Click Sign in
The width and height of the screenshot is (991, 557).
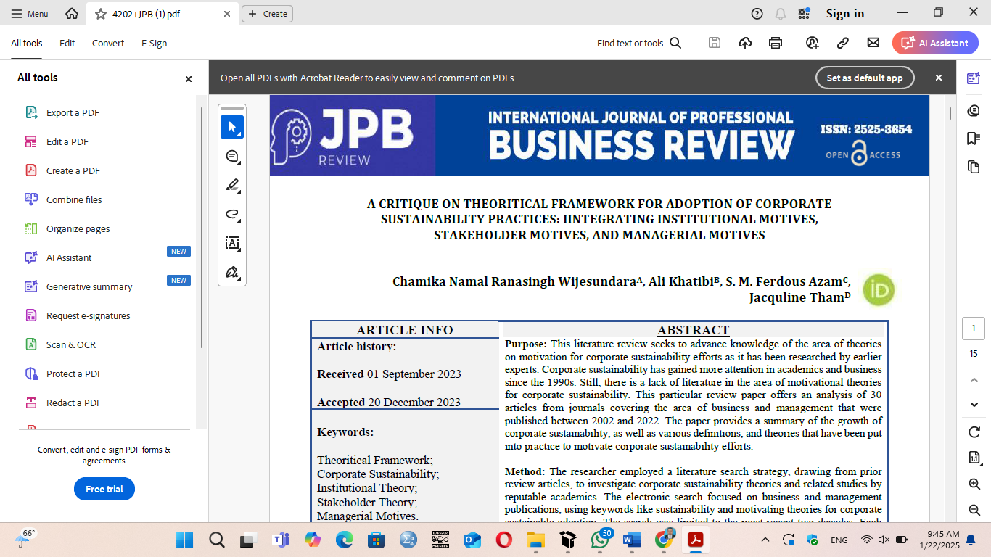point(844,14)
